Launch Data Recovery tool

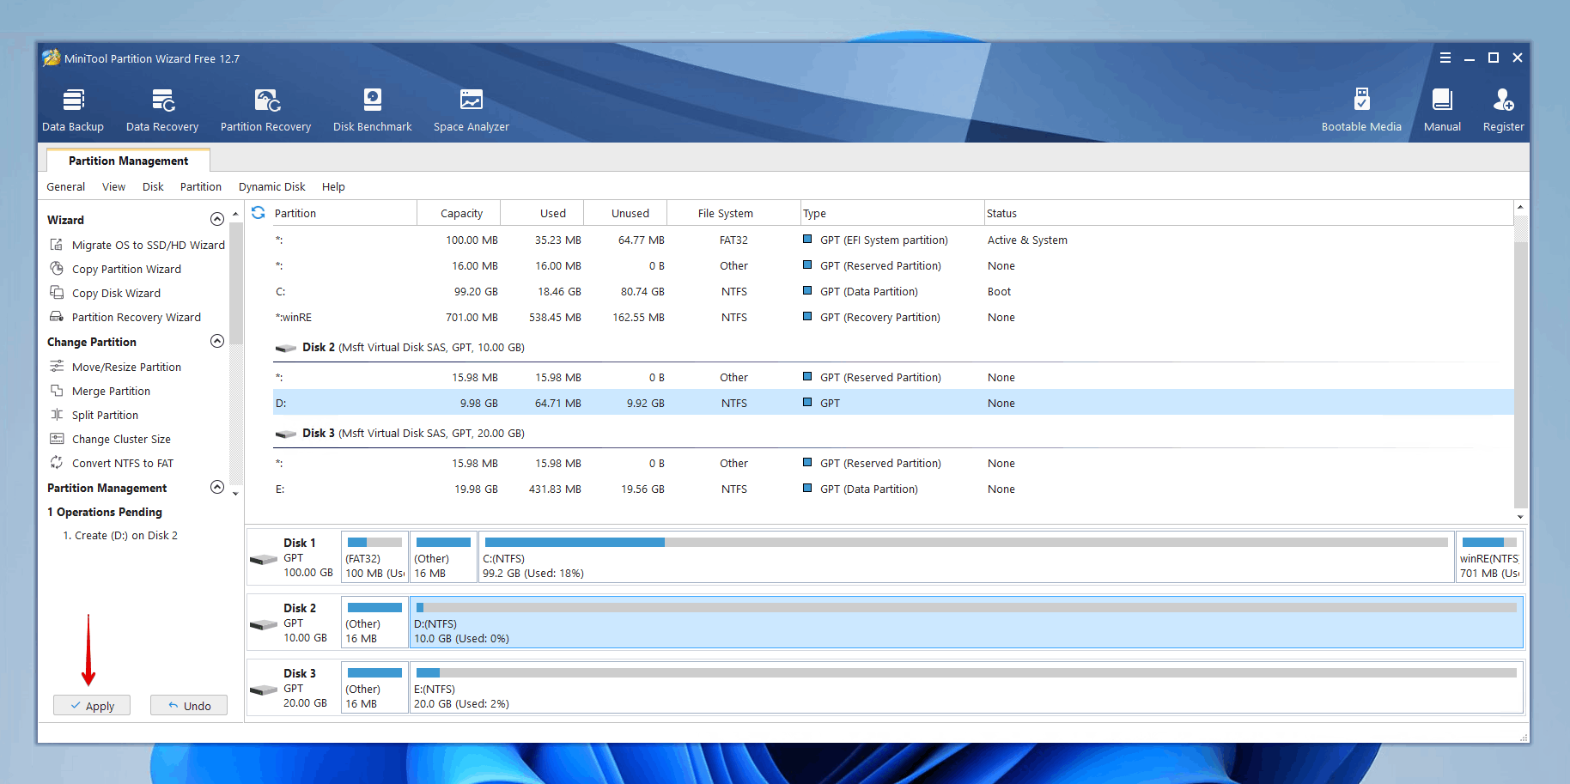click(162, 110)
